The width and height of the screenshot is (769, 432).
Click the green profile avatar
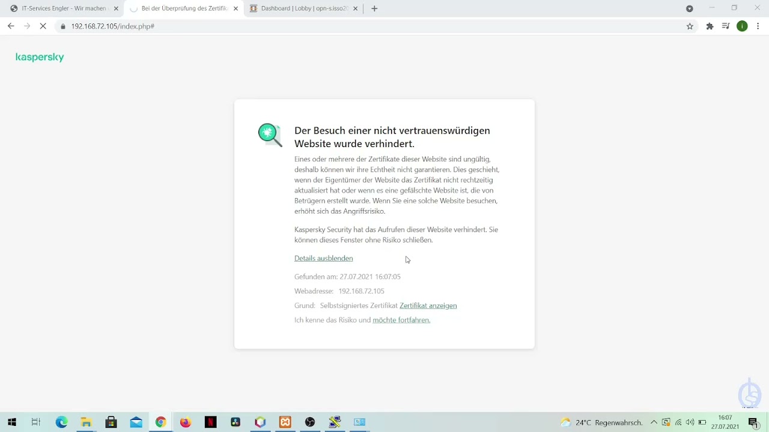(x=742, y=26)
